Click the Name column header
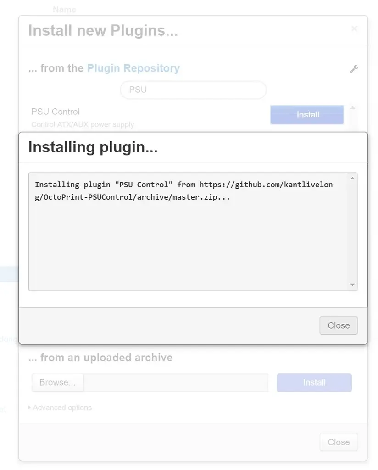 (64, 10)
